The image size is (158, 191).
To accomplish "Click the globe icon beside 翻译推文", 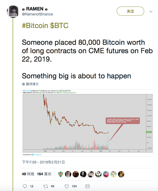I will coord(24,84).
